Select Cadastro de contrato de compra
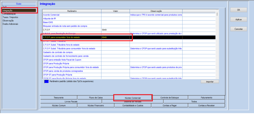This screenshot has width=254, height=115. 129,52
